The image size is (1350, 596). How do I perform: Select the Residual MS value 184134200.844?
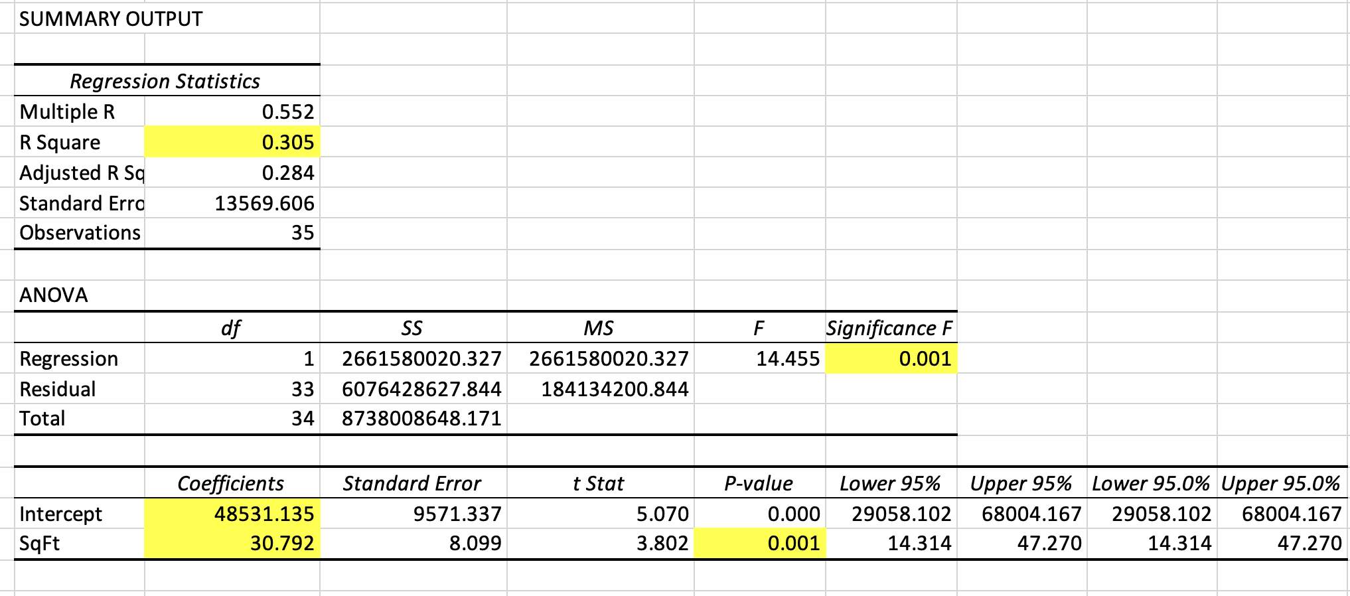pyautogui.click(x=601, y=389)
